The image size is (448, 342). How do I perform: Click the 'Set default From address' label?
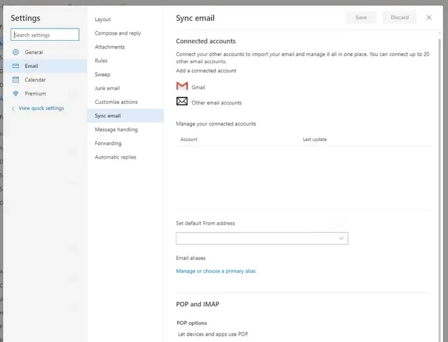pos(205,224)
